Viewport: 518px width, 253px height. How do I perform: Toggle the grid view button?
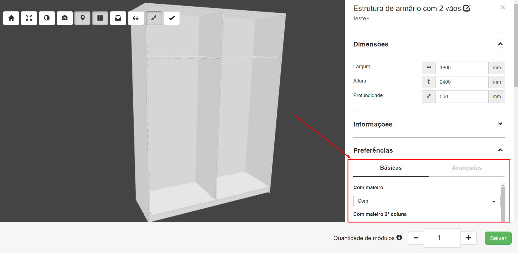point(100,18)
